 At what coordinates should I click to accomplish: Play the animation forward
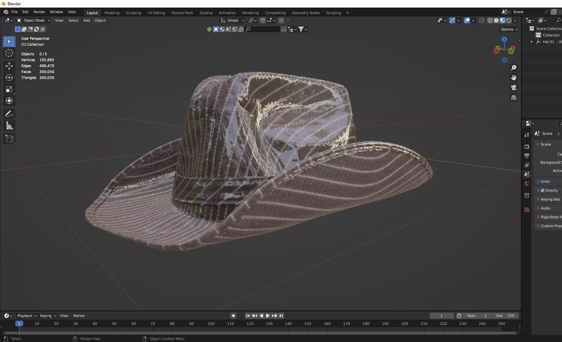coord(268,316)
